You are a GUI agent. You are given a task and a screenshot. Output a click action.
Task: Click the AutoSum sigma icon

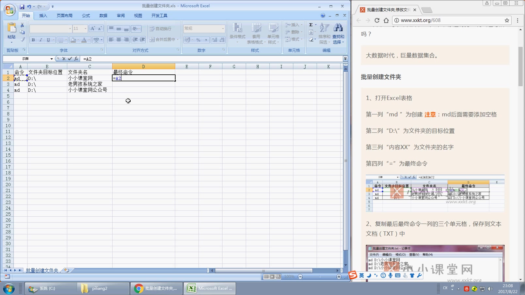[311, 25]
